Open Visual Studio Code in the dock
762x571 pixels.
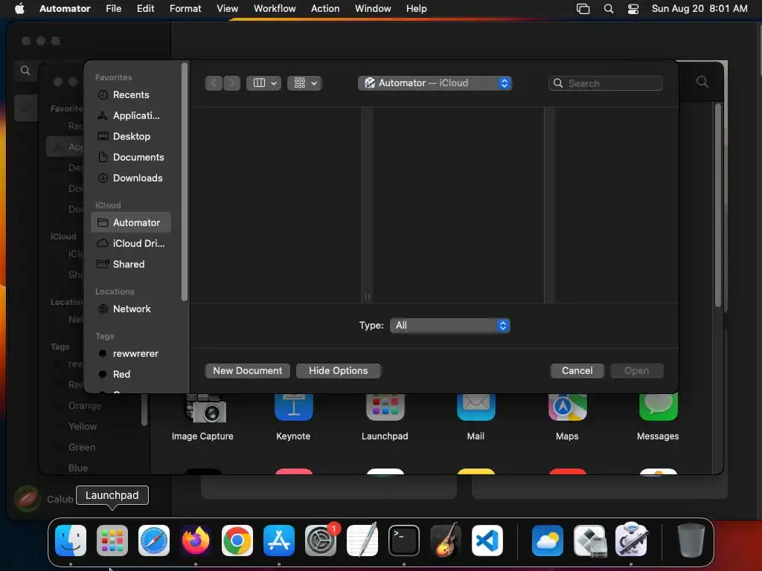point(487,541)
